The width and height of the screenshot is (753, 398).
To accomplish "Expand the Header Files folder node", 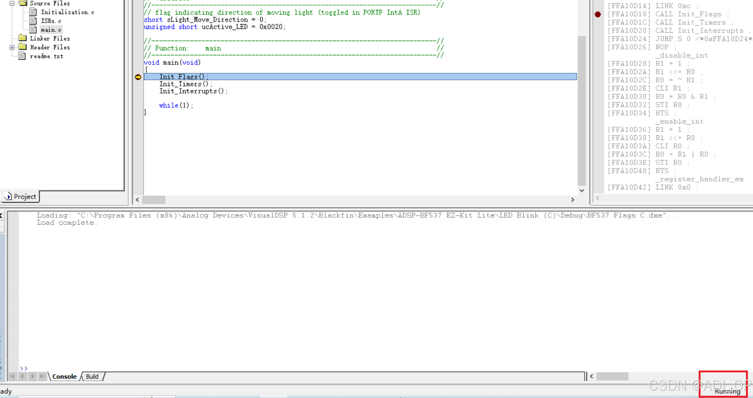I will click(x=12, y=47).
